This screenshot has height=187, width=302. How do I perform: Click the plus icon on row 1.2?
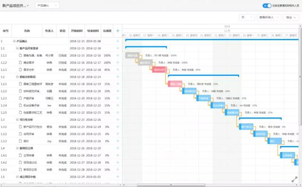click(x=117, y=77)
